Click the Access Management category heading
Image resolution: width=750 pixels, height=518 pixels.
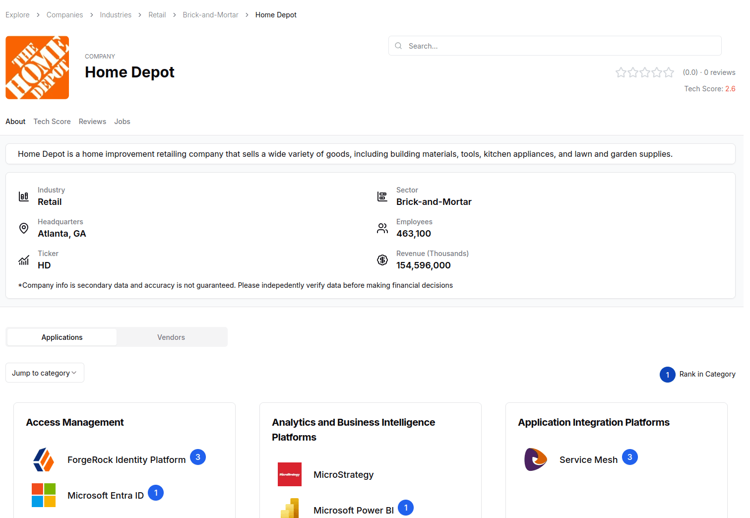(75, 422)
